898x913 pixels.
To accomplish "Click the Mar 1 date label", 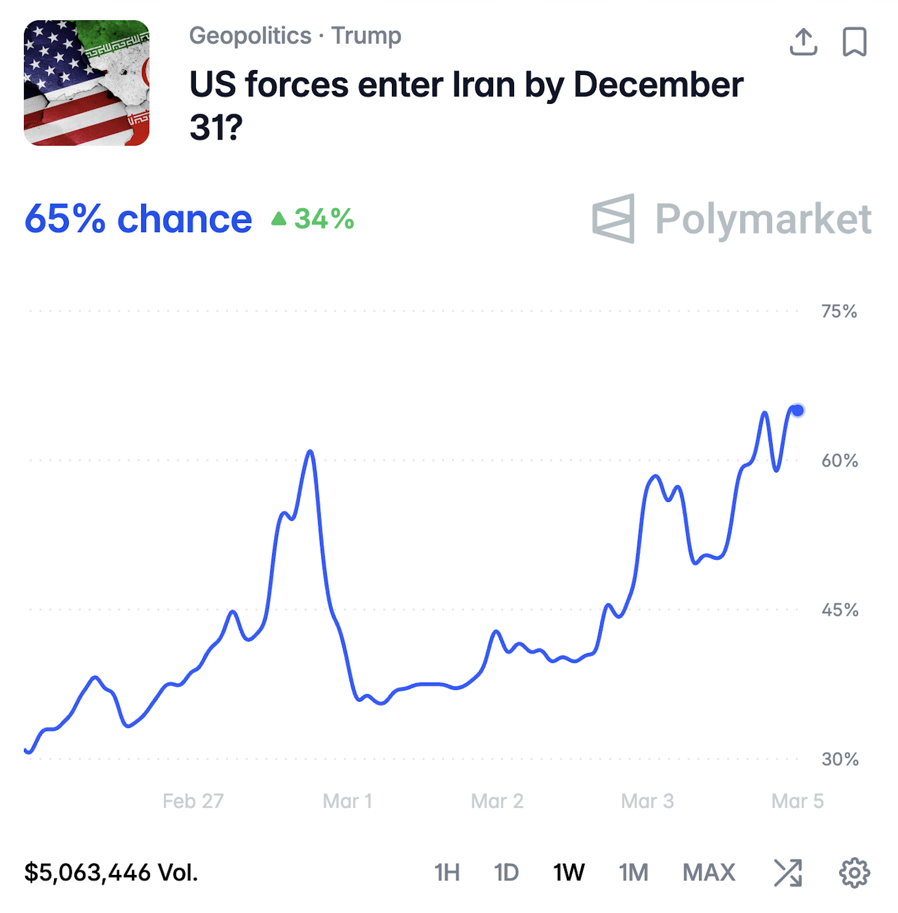I will [x=347, y=801].
